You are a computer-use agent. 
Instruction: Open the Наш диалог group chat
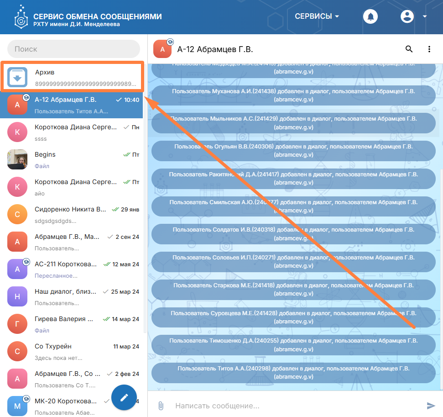coord(73,296)
